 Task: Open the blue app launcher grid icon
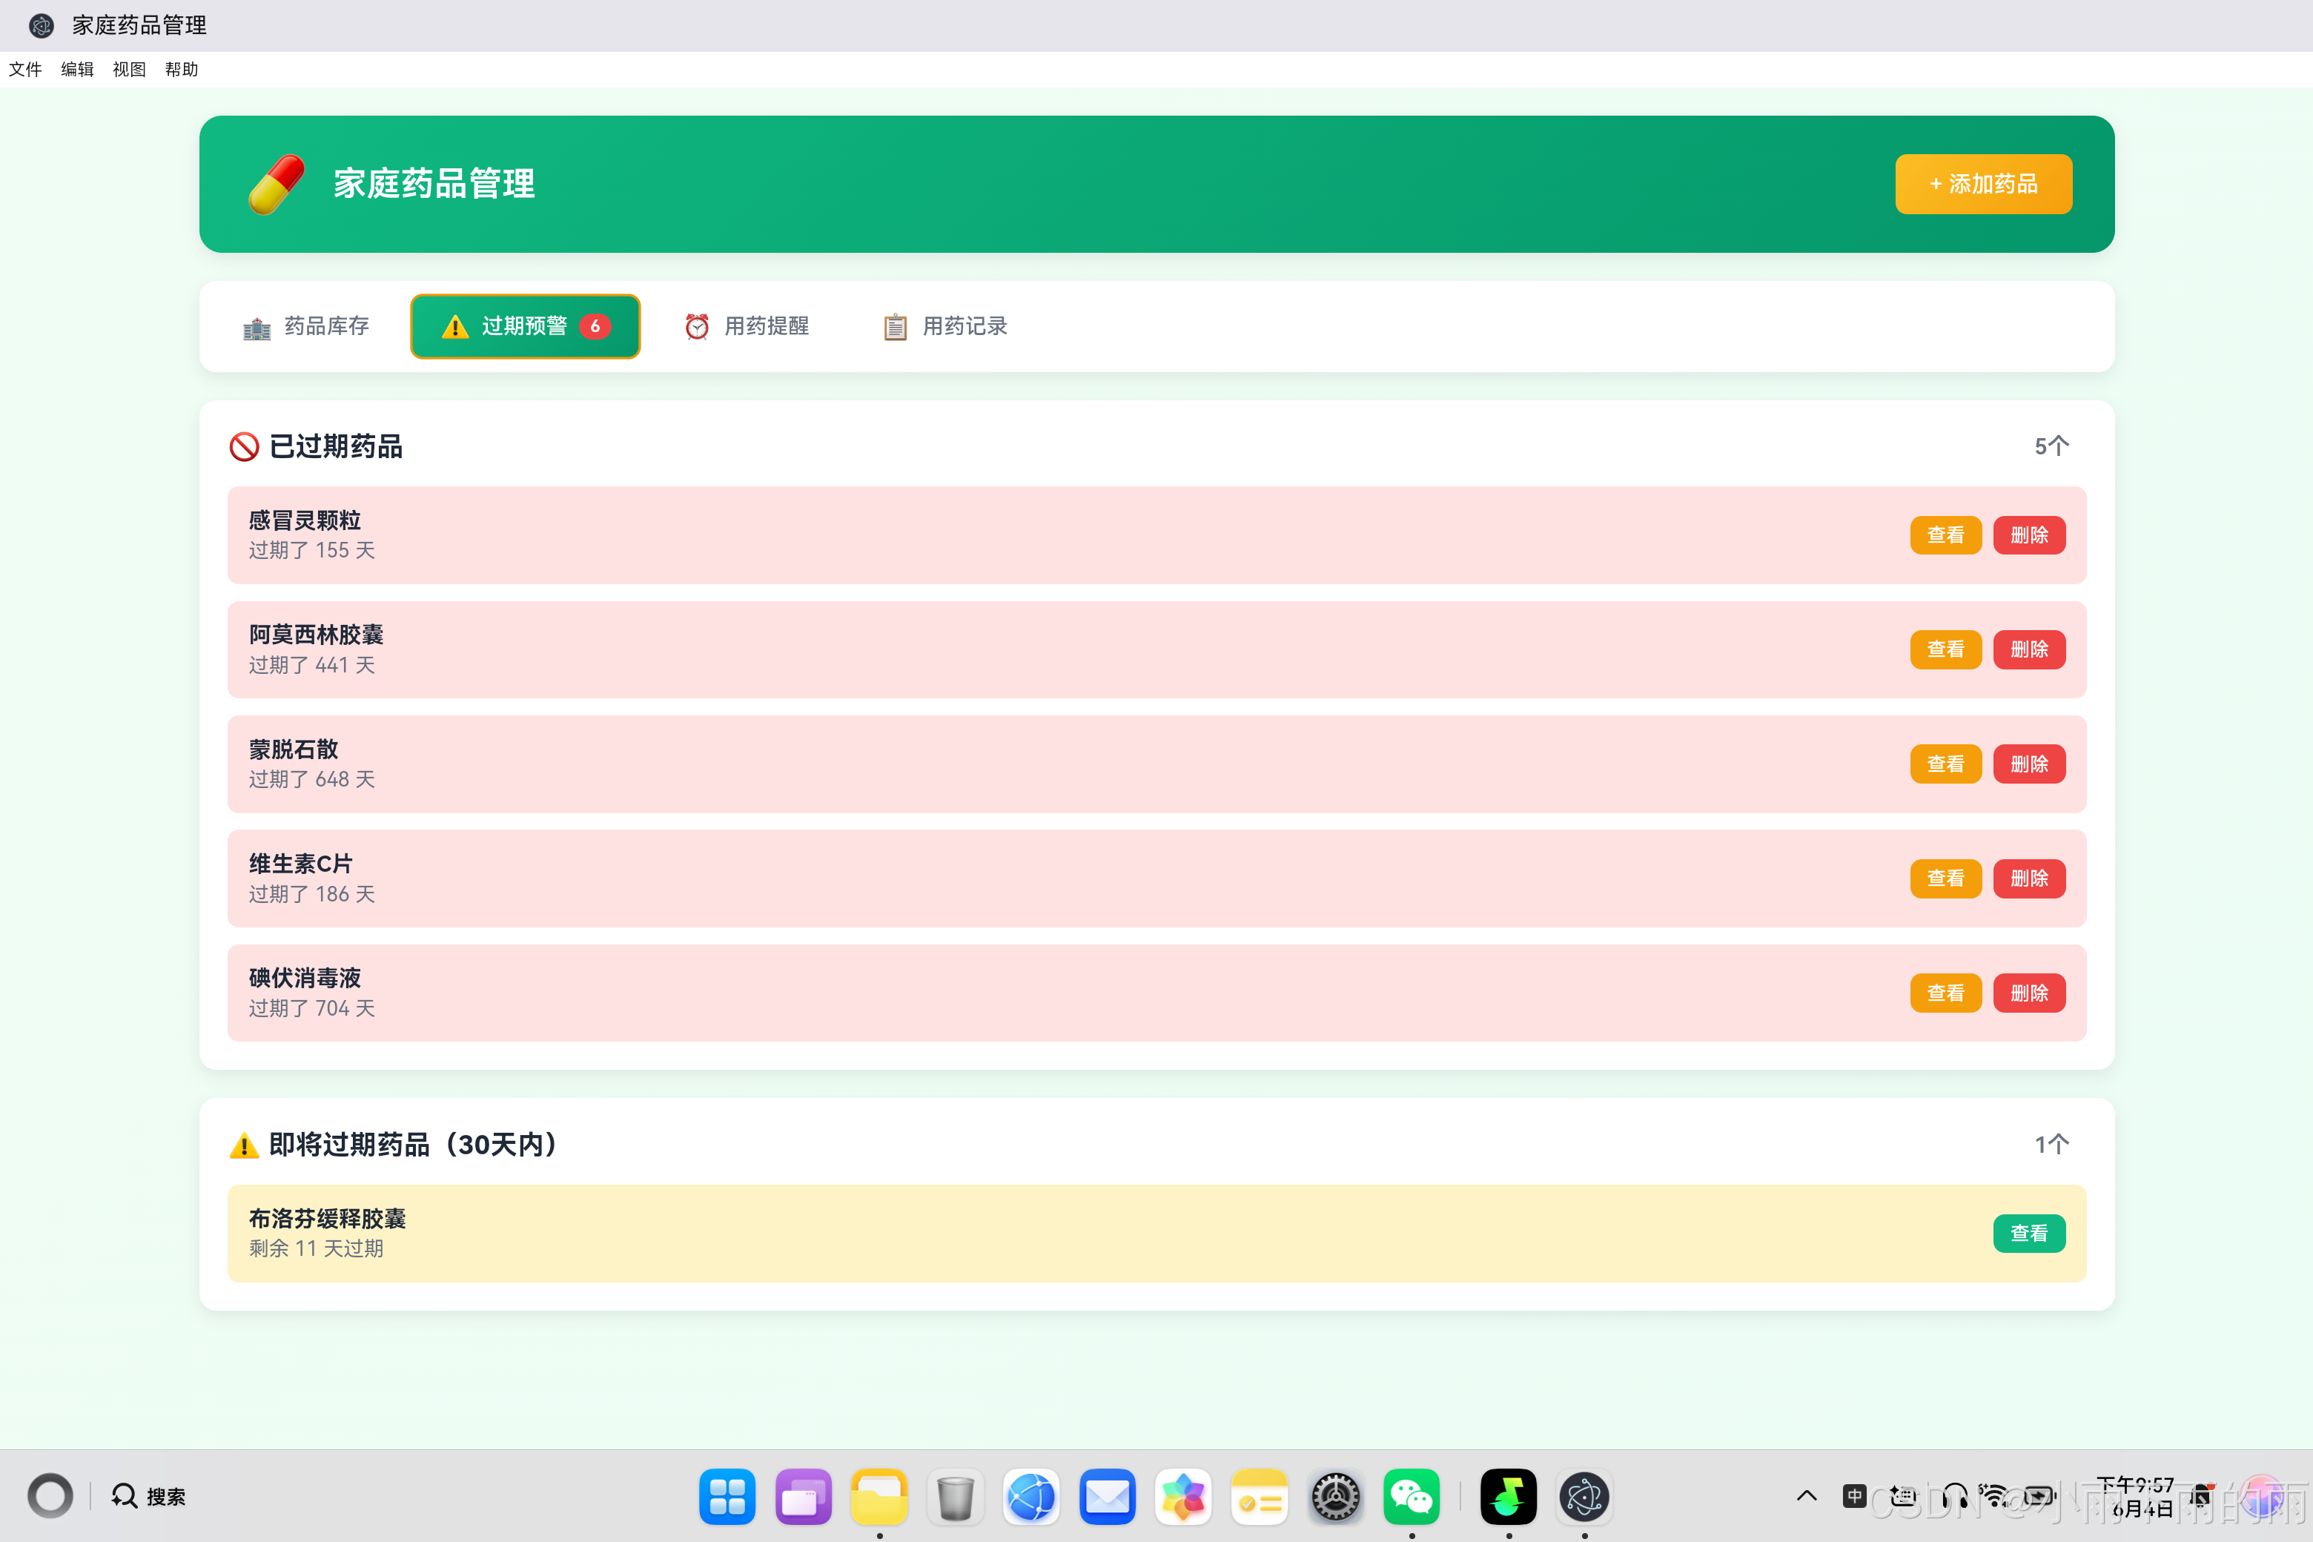[x=727, y=1496]
